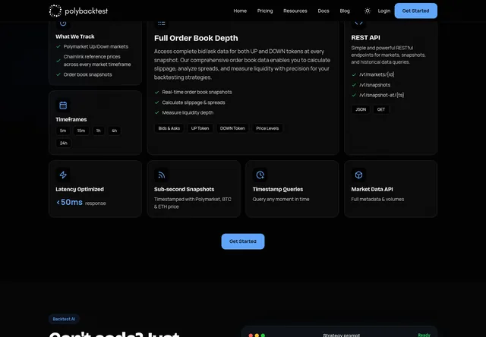The image size is (486, 337).
Task: Click the checkmark beside Real-time order book snapshots
Action: pyautogui.click(x=157, y=93)
